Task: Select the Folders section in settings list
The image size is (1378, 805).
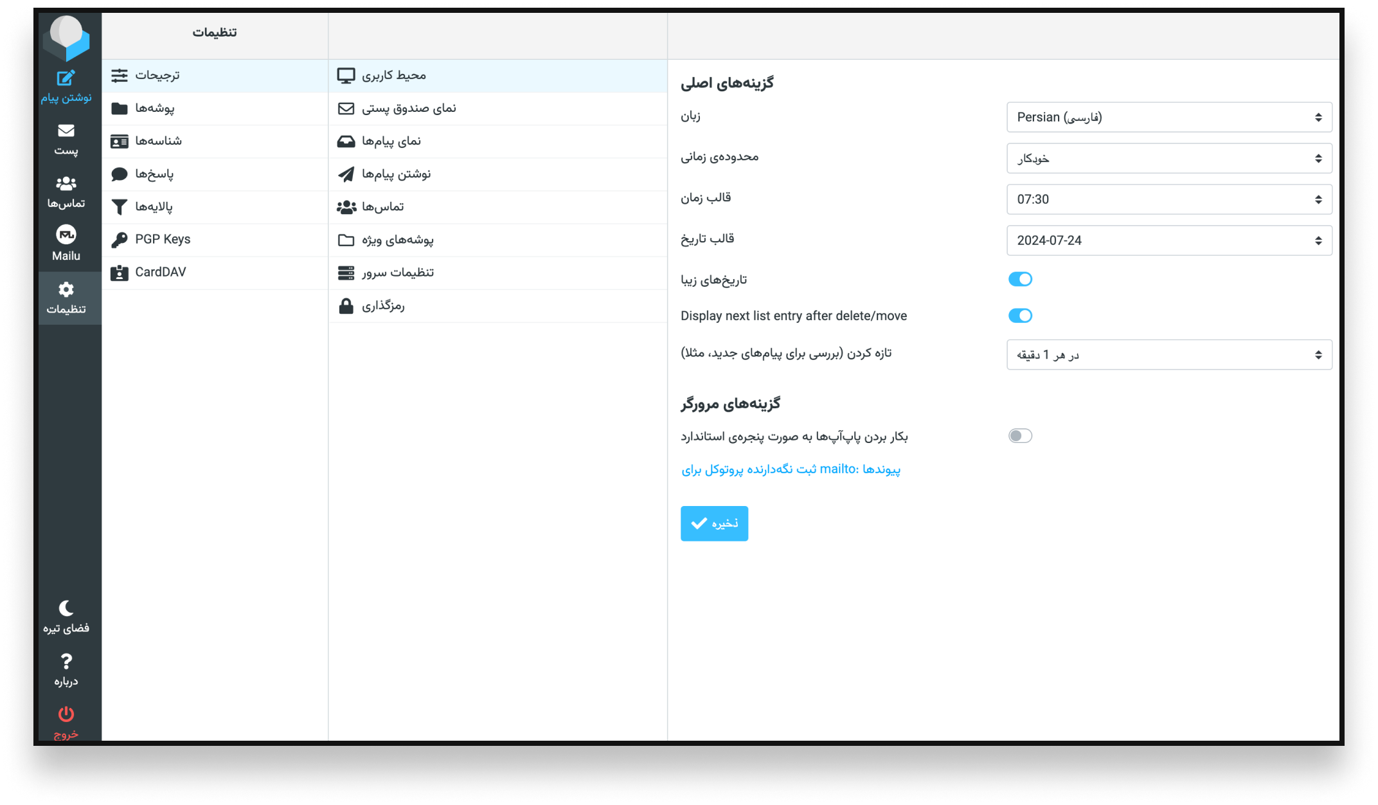Action: click(x=154, y=108)
